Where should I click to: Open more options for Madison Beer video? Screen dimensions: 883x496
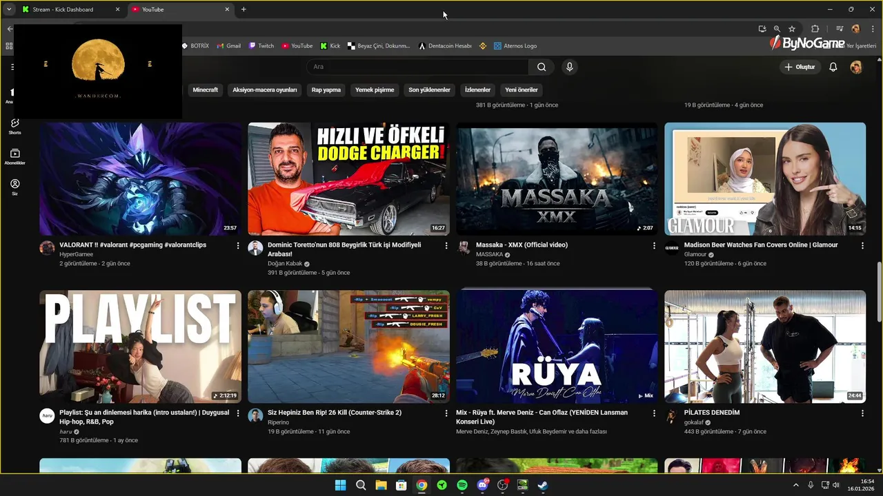click(862, 245)
